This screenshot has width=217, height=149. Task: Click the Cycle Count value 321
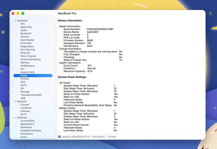click(x=89, y=66)
